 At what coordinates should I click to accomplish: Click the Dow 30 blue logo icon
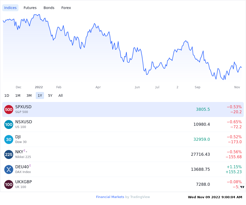click(x=9, y=139)
